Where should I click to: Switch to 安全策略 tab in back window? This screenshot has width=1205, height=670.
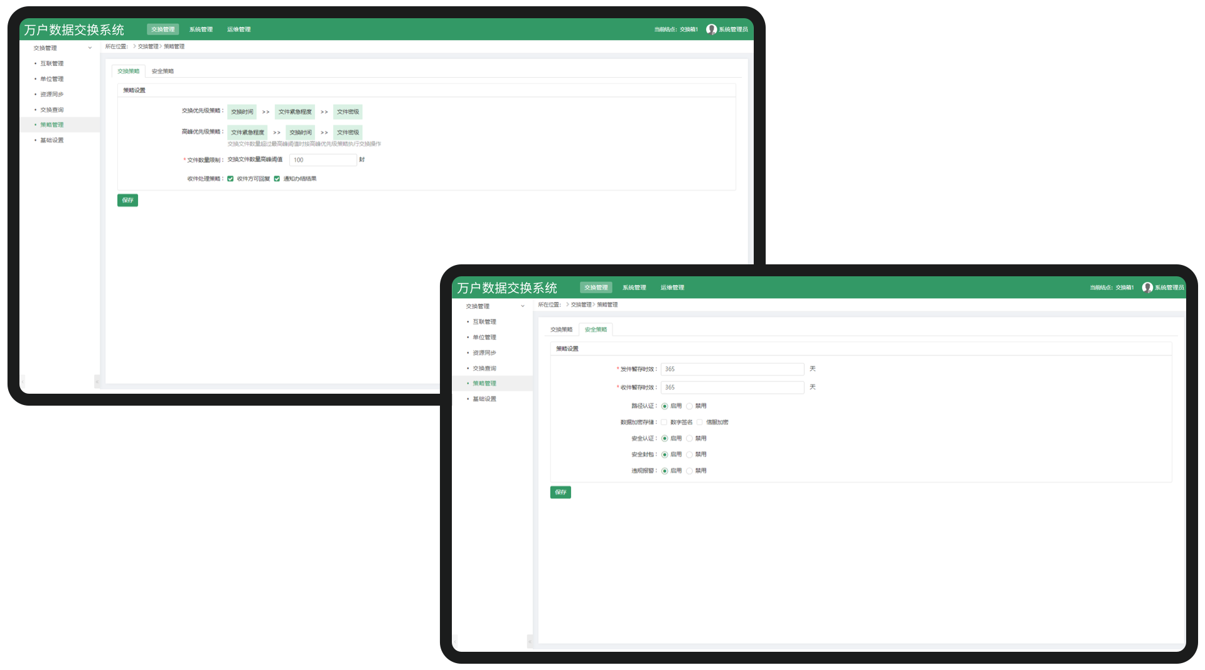click(x=163, y=72)
